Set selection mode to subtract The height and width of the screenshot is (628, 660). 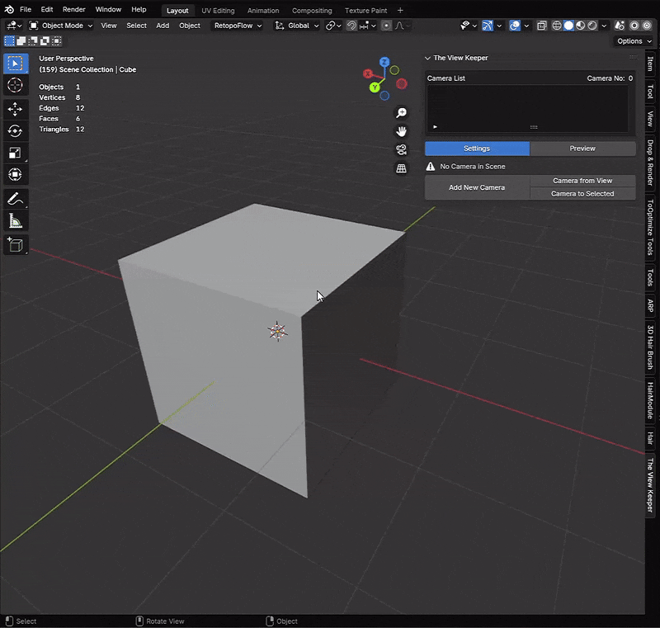click(33, 40)
